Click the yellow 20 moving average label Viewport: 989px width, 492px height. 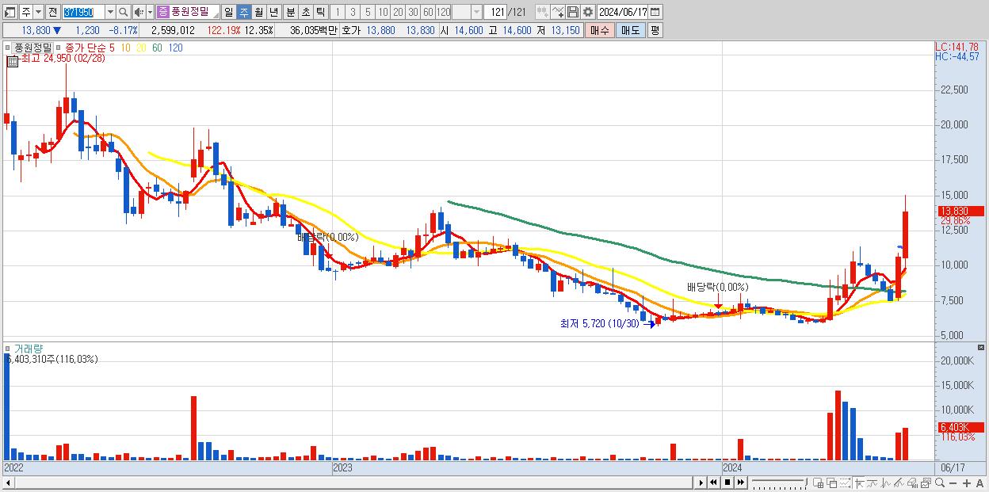[141, 48]
